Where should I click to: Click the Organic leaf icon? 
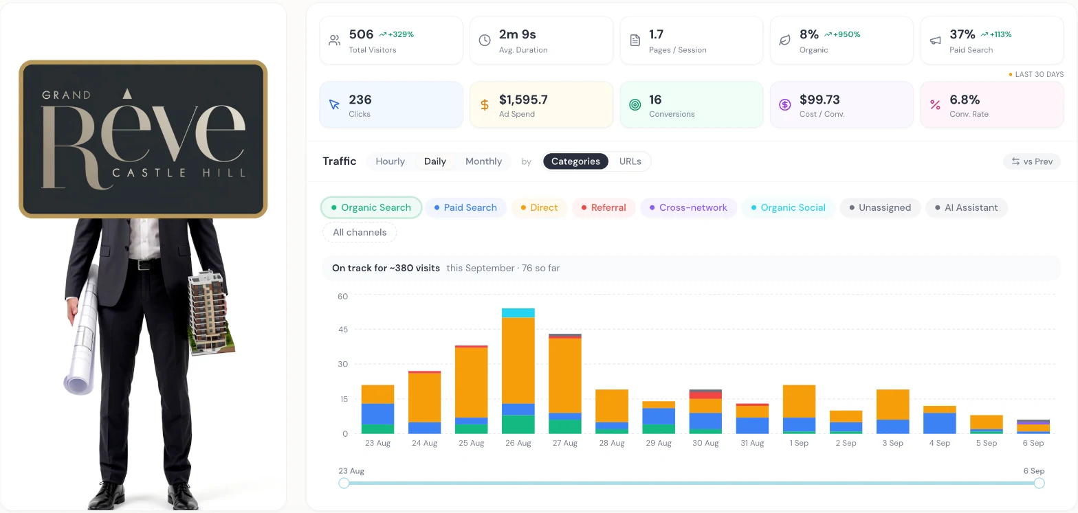pyautogui.click(x=784, y=41)
